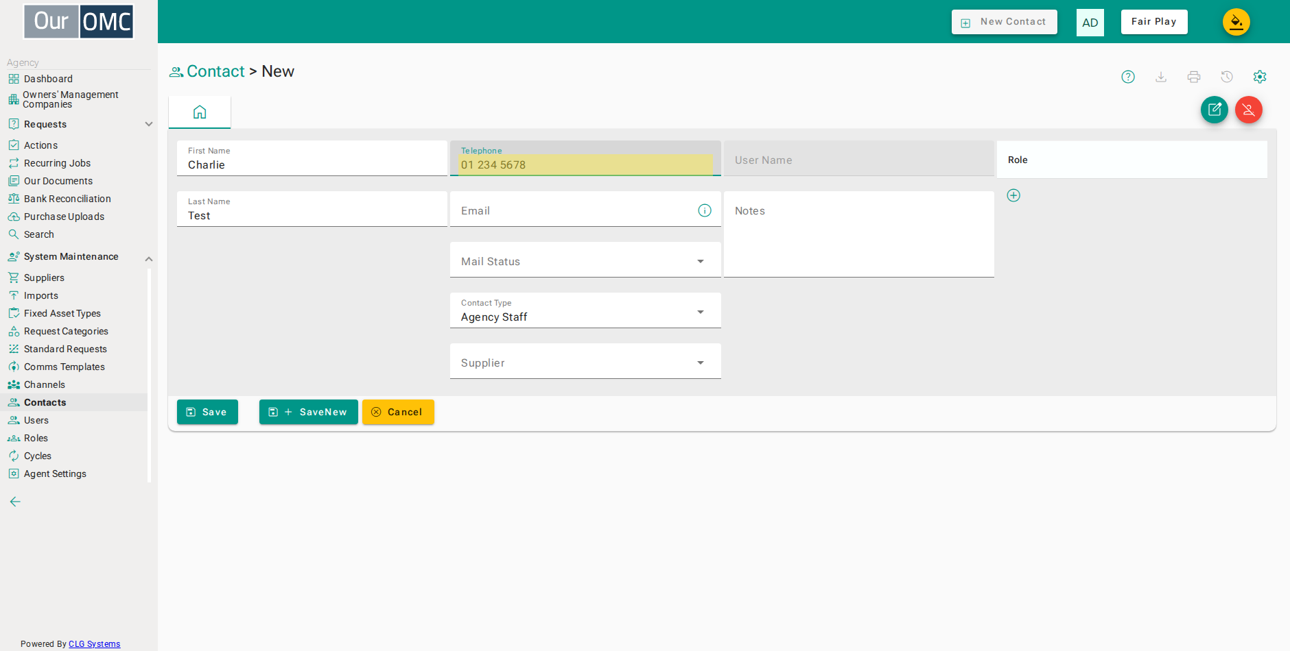Image resolution: width=1290 pixels, height=651 pixels.
Task: Open the history clock icon
Action: point(1227,77)
